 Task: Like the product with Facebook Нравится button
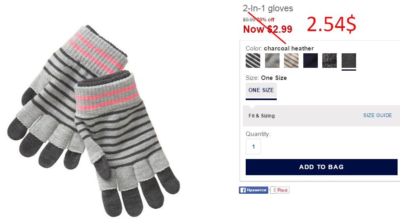click(x=253, y=190)
